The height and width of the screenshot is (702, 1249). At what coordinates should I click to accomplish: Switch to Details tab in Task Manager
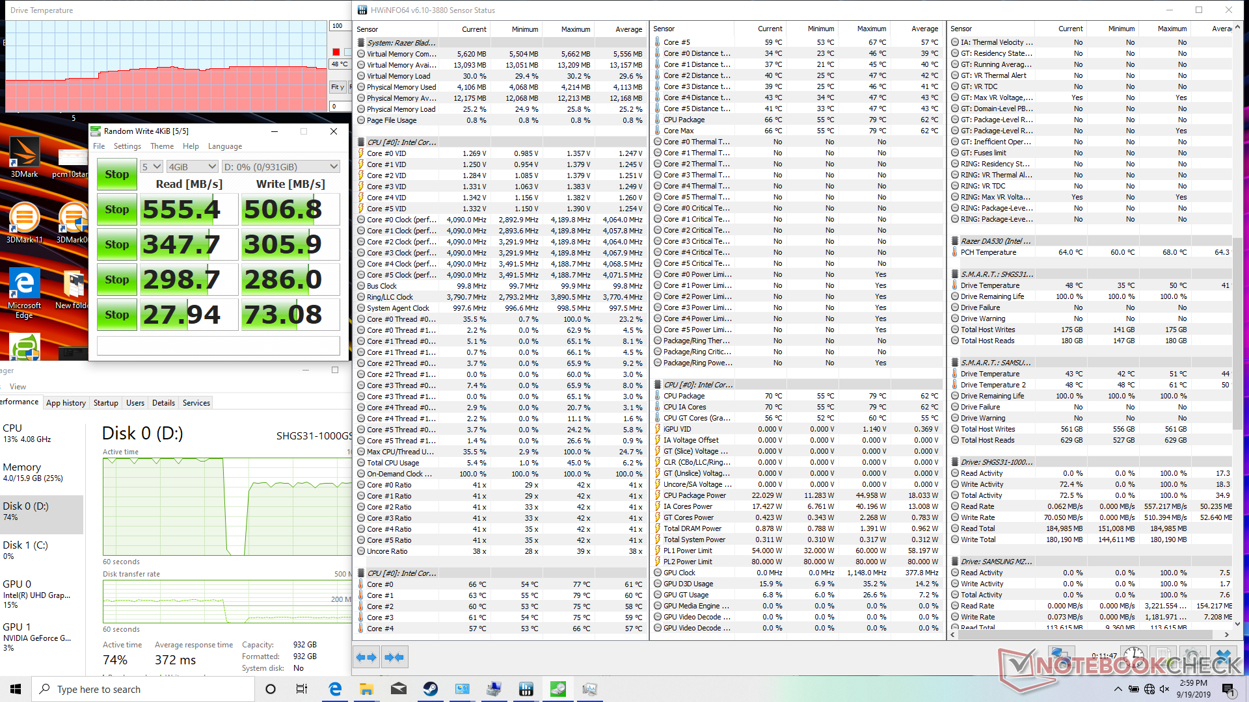163,403
